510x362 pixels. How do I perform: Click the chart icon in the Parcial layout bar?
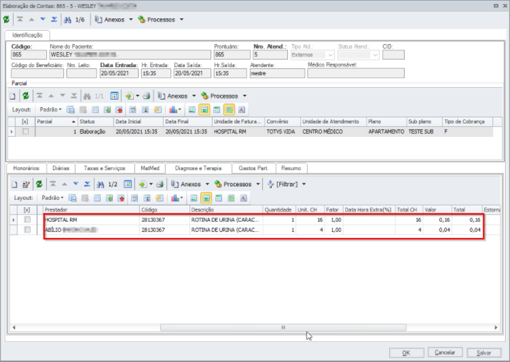point(173,110)
